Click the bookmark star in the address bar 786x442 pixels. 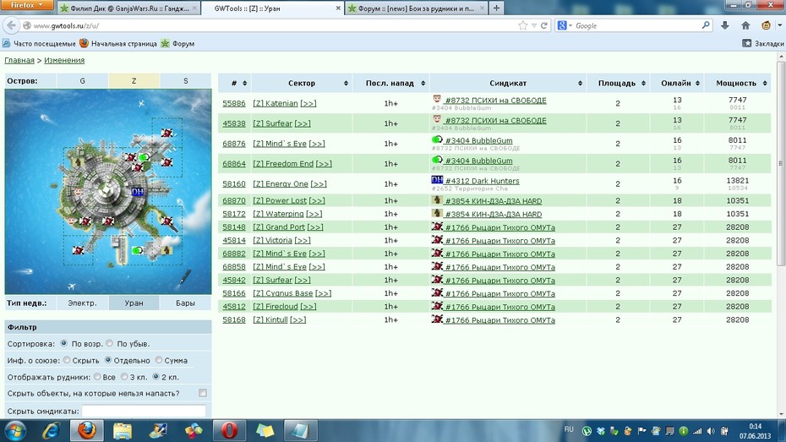point(523,25)
